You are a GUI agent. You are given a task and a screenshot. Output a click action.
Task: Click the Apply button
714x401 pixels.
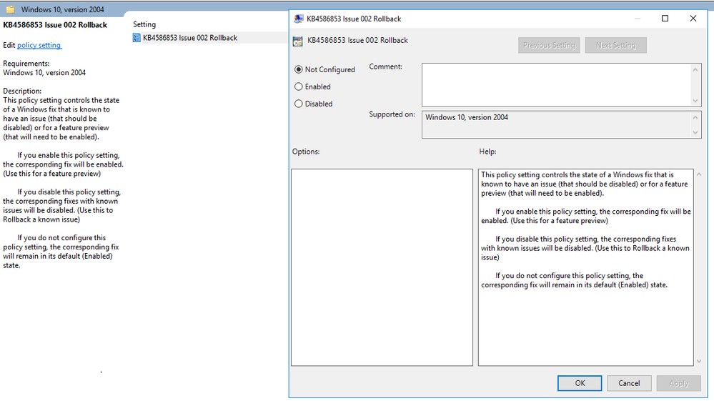coord(678,383)
